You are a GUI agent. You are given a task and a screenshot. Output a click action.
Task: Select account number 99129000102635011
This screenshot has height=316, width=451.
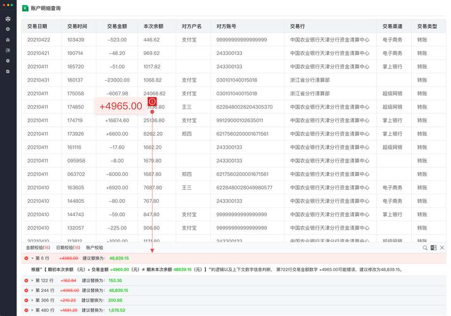tap(239, 120)
